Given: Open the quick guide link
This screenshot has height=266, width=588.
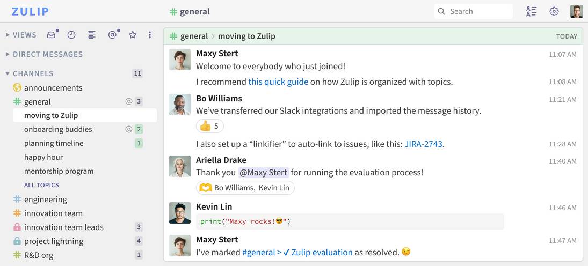Looking at the screenshot, I should [x=278, y=82].
